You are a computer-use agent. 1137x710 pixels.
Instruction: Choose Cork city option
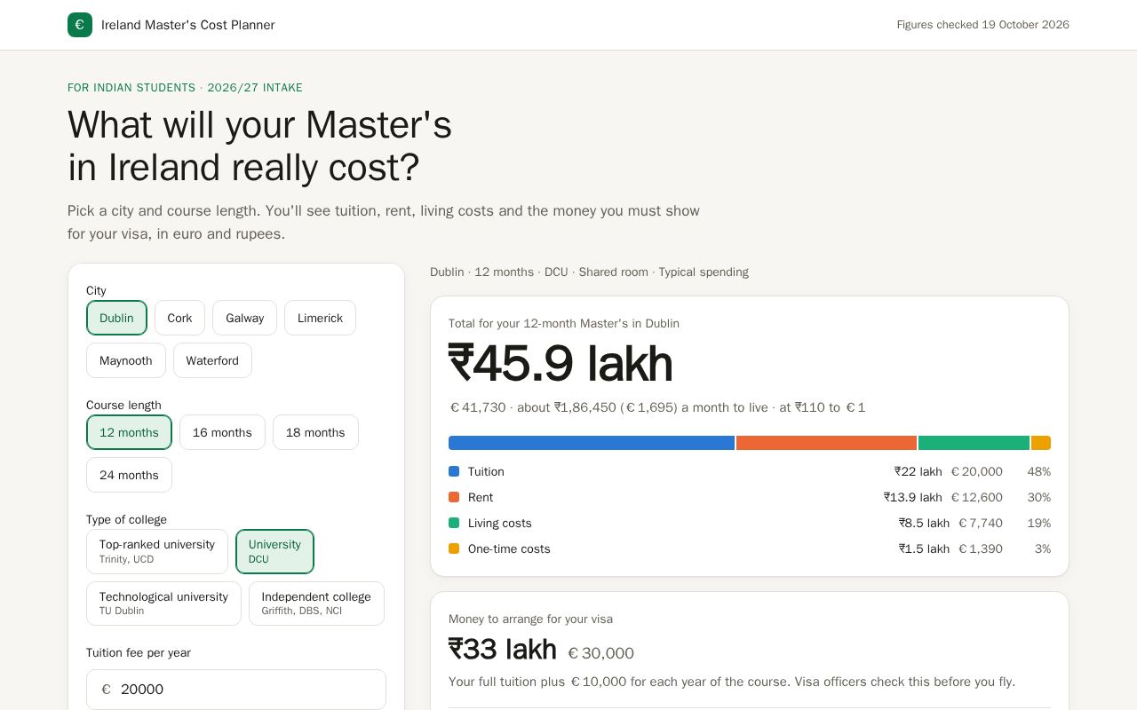[179, 318]
